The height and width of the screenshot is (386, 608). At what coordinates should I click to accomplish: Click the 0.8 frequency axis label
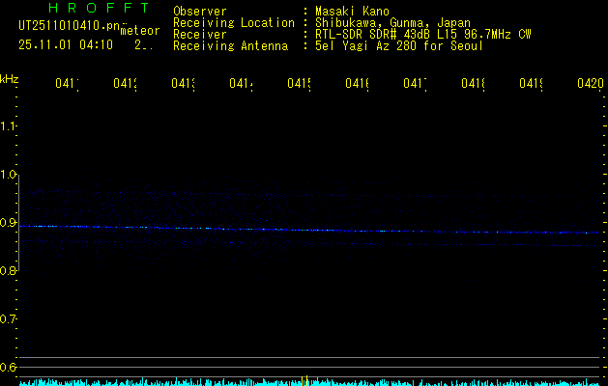coord(9,271)
